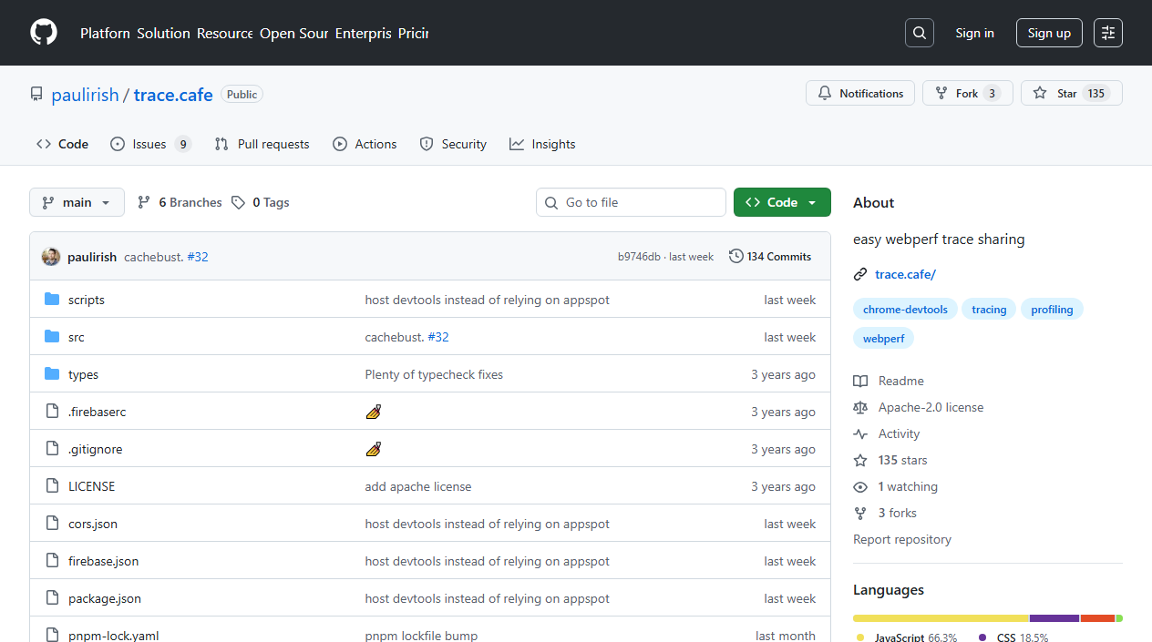Open the Actions tab
Viewport: 1152px width, 642px height.
pos(365,144)
